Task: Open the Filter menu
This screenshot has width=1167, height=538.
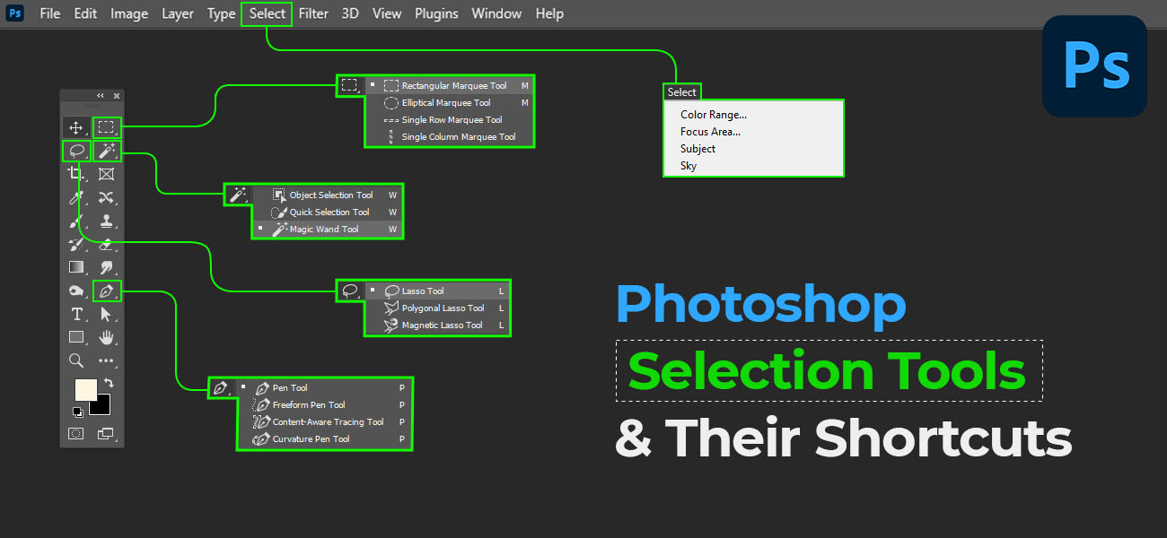Action: coord(313,13)
